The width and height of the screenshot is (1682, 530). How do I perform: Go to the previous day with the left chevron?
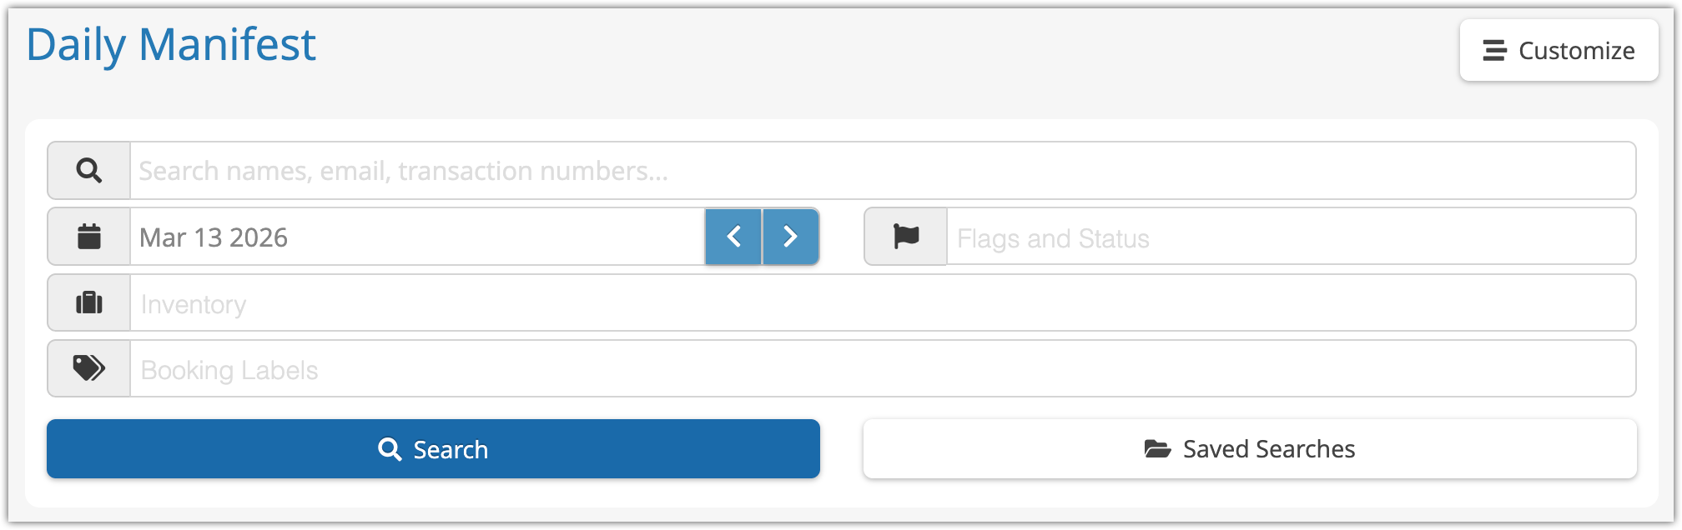click(734, 237)
